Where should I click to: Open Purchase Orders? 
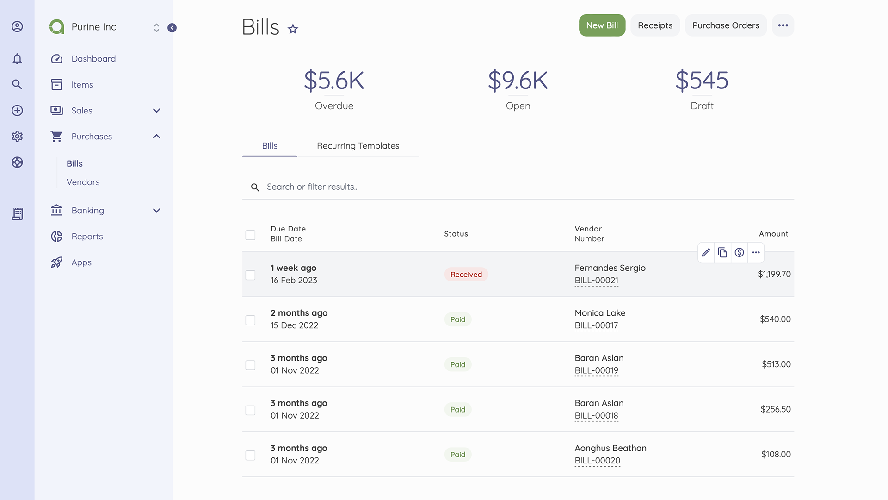click(726, 25)
